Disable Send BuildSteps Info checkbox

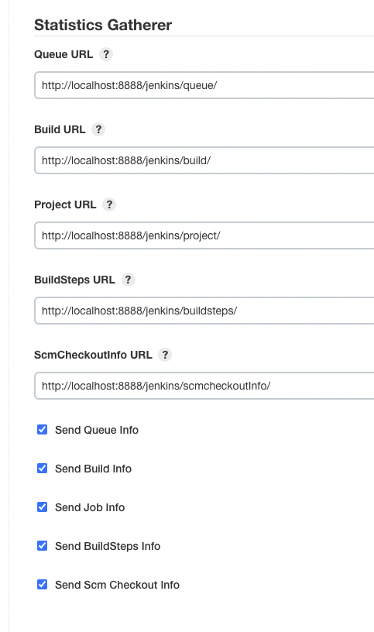tap(43, 546)
